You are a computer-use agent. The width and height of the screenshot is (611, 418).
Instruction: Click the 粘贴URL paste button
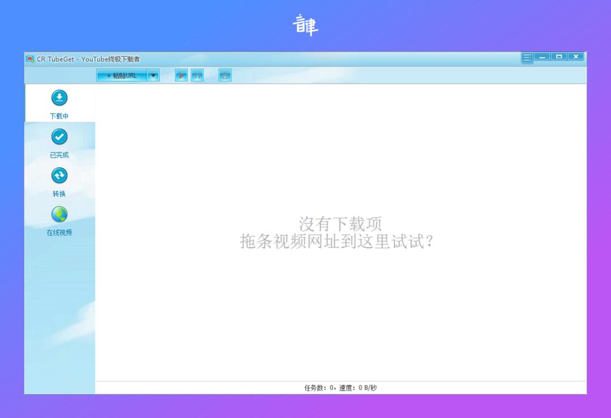click(122, 75)
